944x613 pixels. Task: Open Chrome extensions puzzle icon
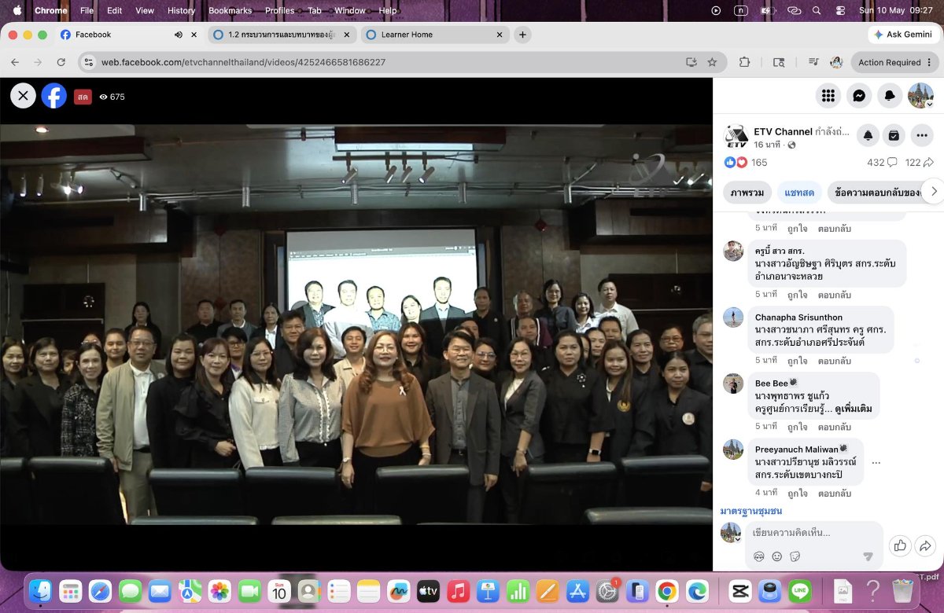[744, 62]
